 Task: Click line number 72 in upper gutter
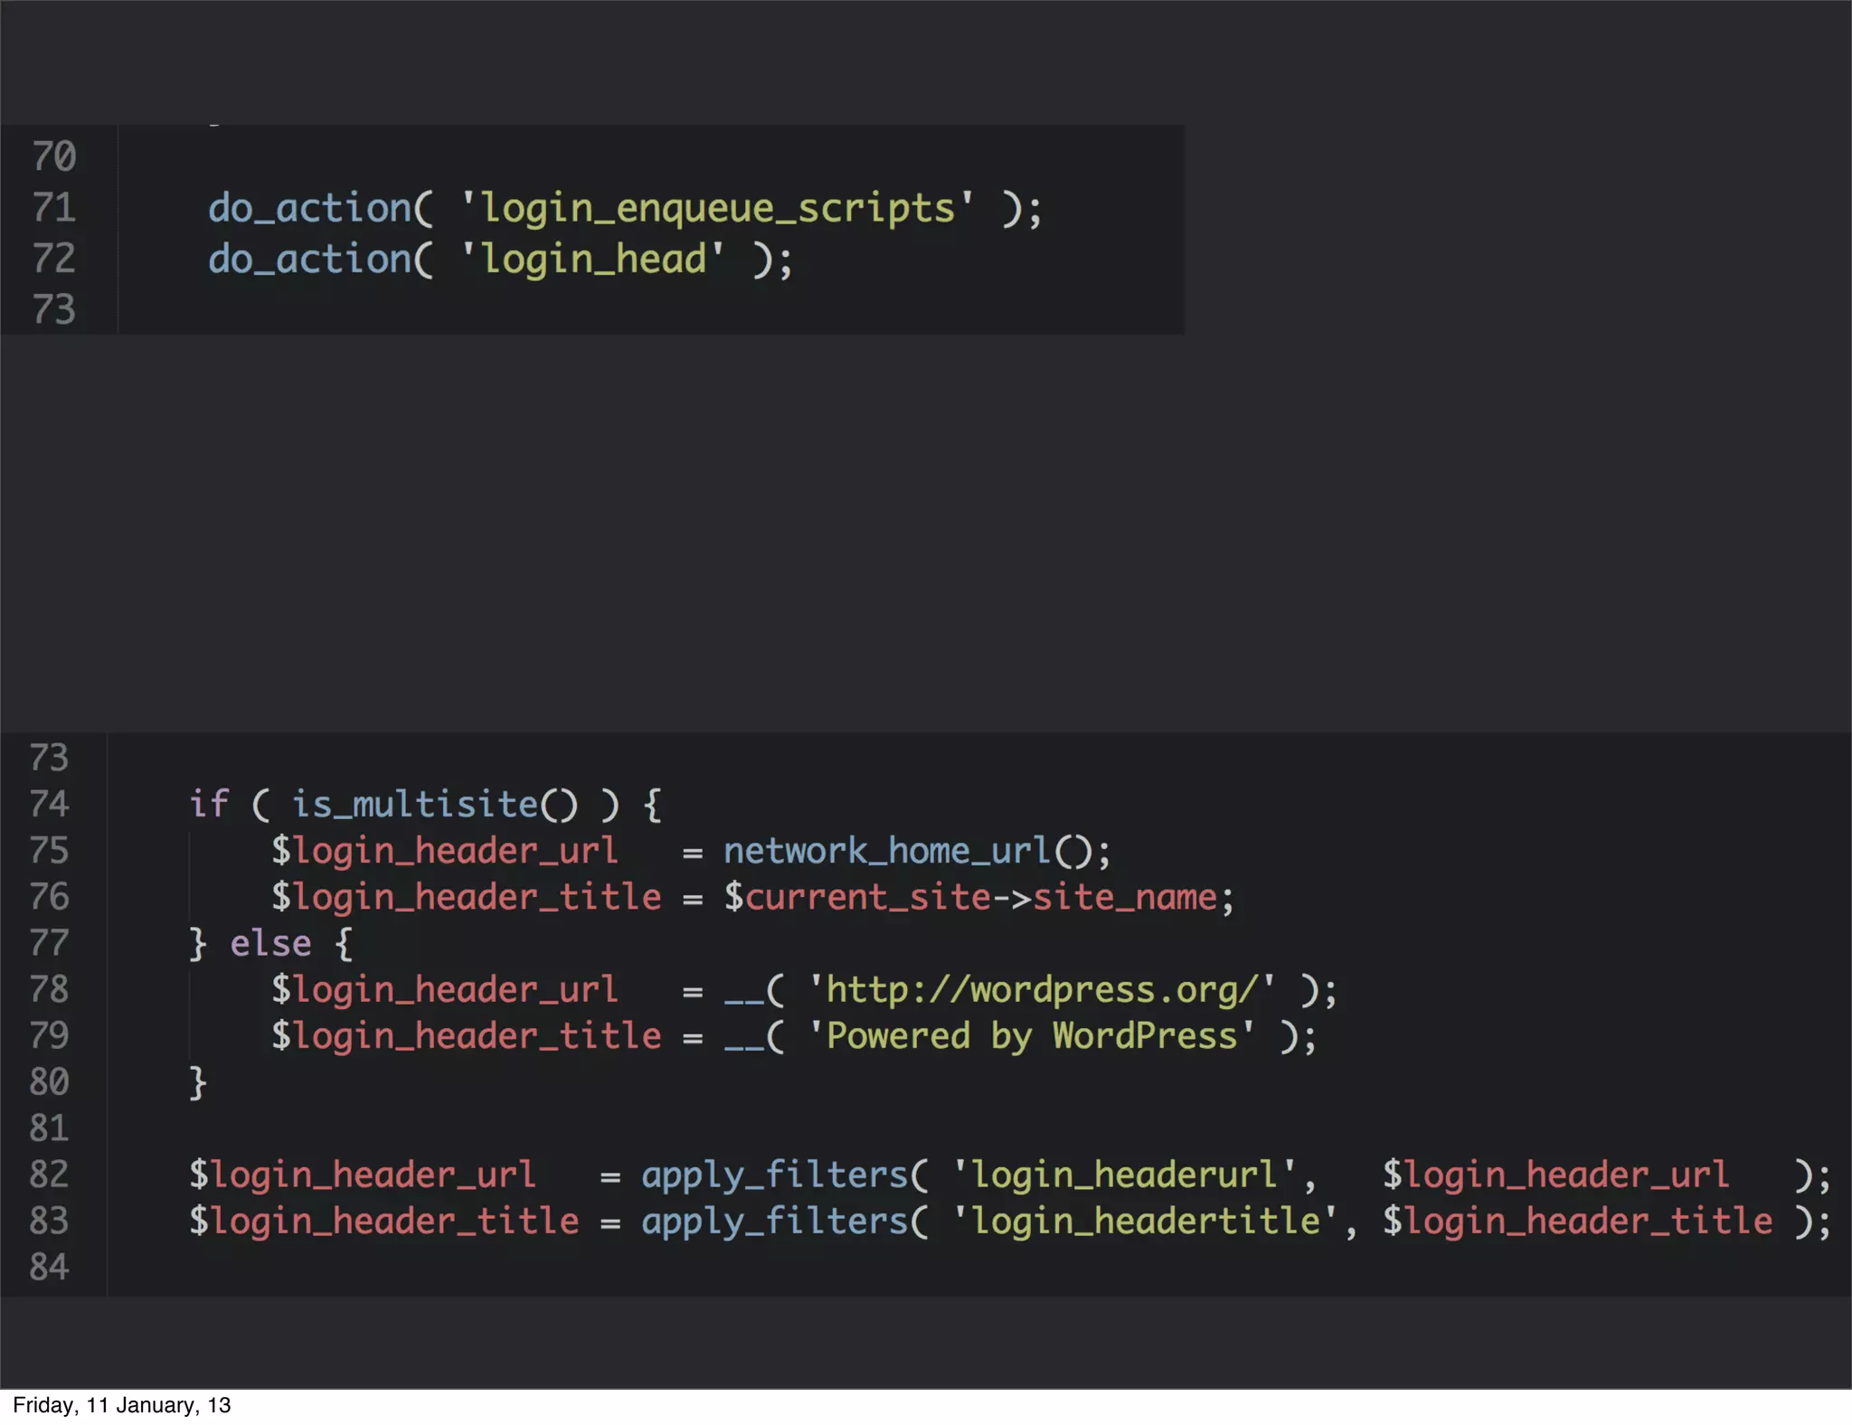[x=53, y=259]
